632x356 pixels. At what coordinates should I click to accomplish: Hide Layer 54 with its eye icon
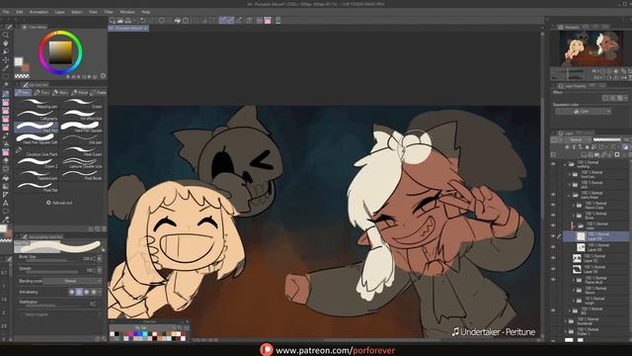click(x=553, y=269)
